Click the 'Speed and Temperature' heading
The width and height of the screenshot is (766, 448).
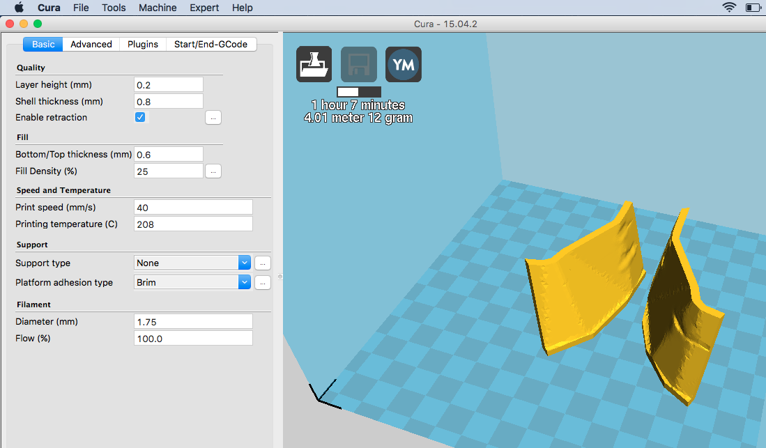coord(63,190)
